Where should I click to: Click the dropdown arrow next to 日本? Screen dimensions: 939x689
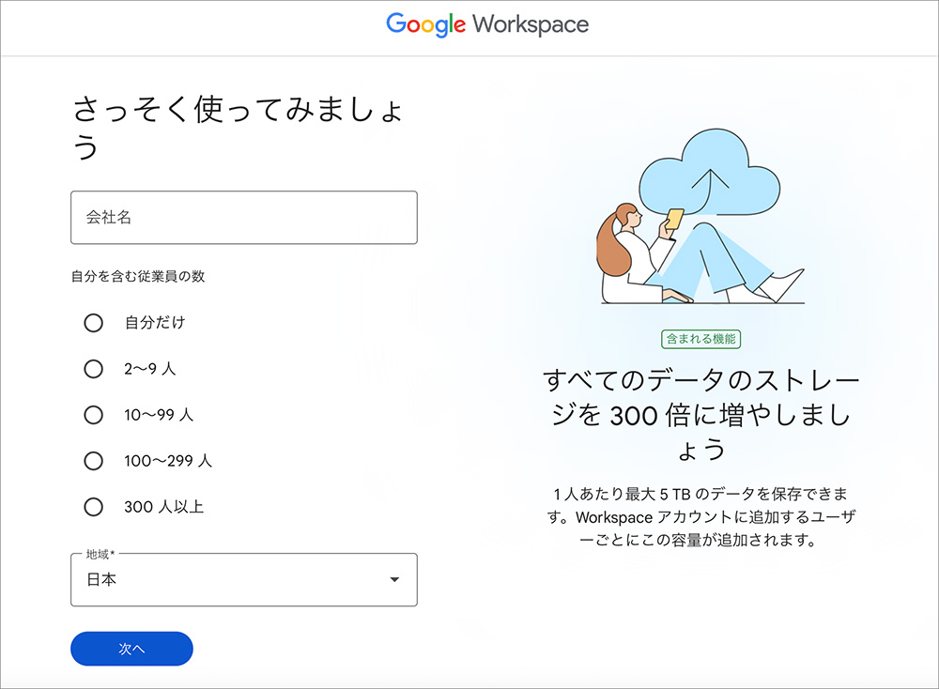[x=394, y=580]
